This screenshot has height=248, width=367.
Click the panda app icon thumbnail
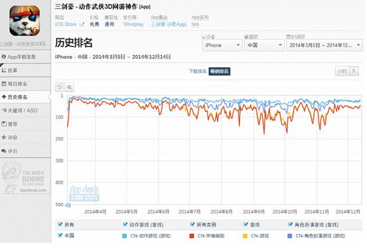coord(25,21)
